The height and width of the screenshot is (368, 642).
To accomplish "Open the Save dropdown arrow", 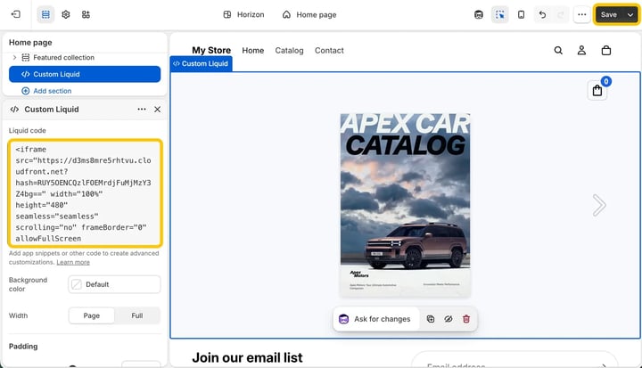I will tap(630, 15).
